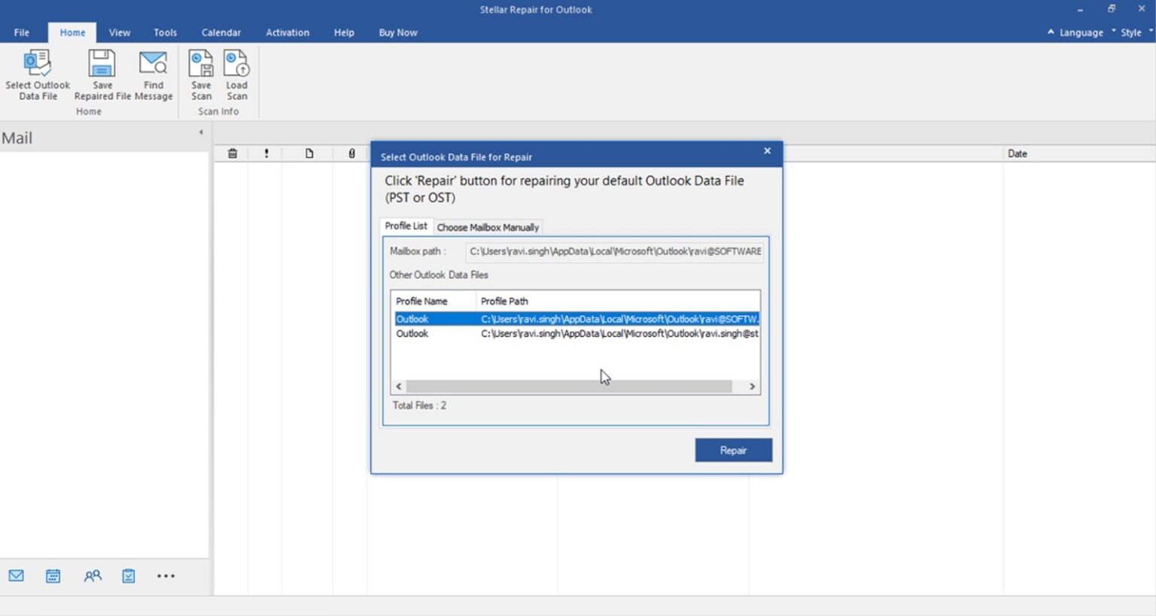Click the Load Scan icon
The image size is (1156, 616).
(236, 74)
